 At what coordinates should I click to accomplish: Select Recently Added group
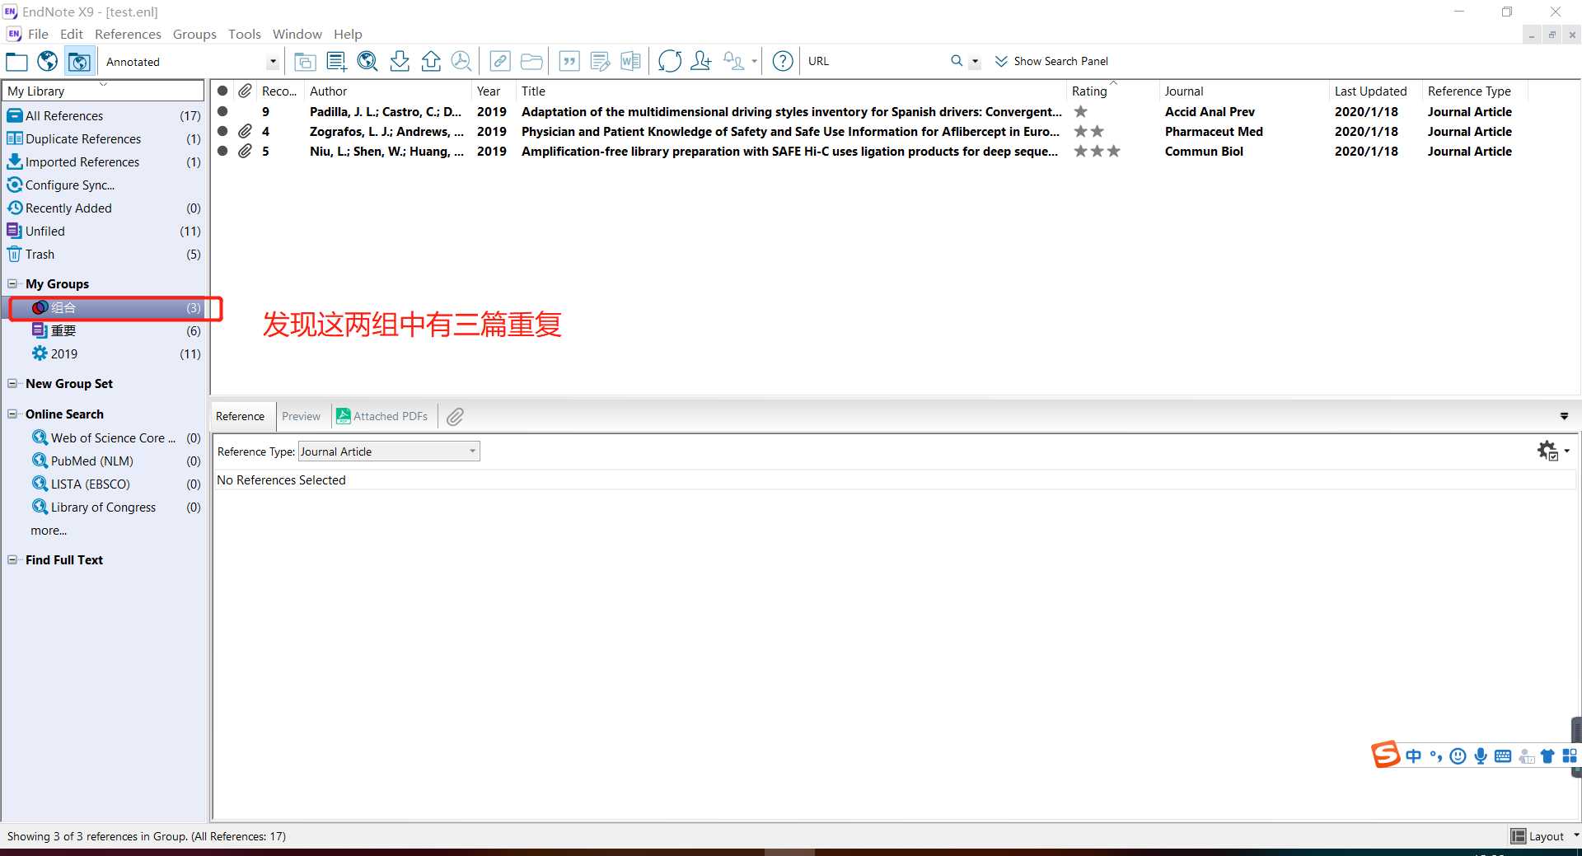pos(104,208)
